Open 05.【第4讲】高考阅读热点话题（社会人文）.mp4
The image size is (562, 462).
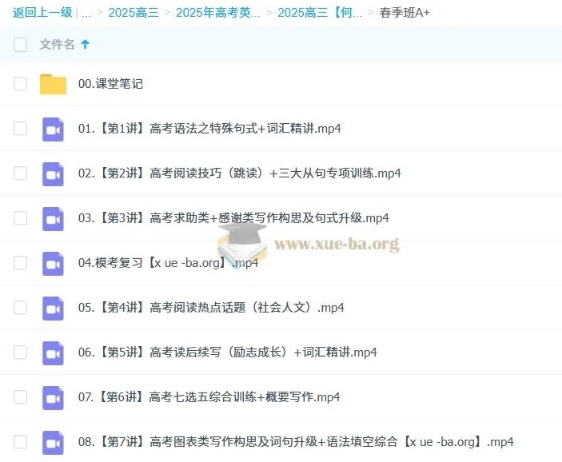211,308
